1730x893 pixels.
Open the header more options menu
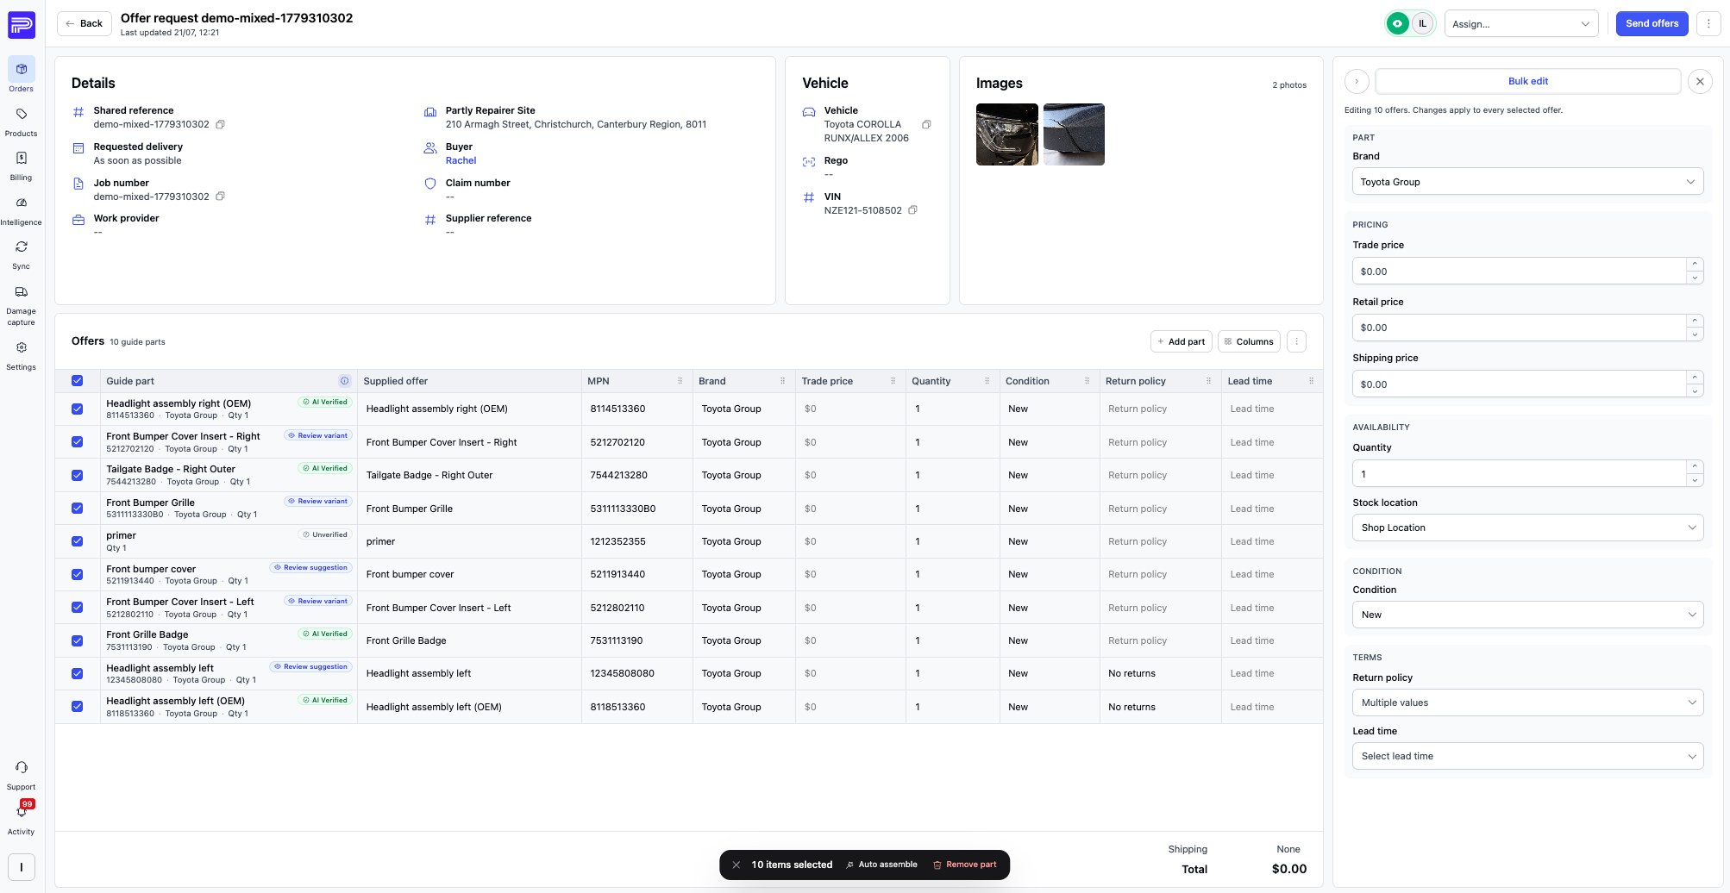(1708, 24)
